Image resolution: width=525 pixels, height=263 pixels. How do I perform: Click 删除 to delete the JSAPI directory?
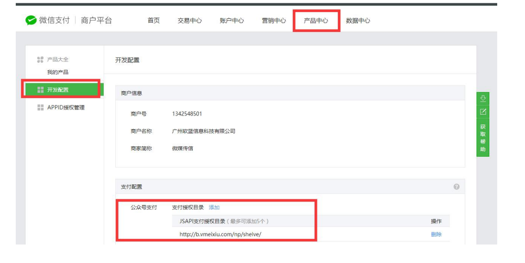coord(436,234)
